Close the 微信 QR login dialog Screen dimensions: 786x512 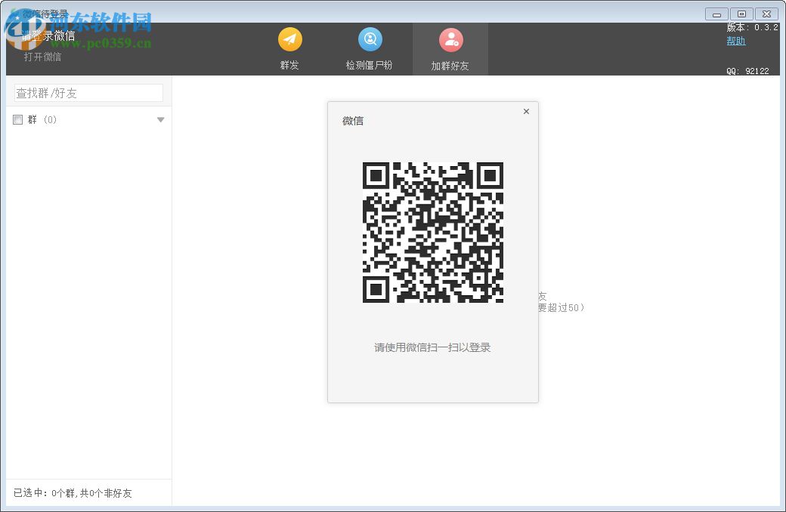[526, 111]
